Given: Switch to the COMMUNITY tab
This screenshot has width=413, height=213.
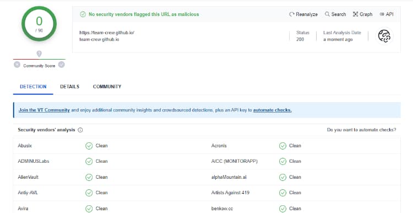Looking at the screenshot, I should pyautogui.click(x=107, y=87).
